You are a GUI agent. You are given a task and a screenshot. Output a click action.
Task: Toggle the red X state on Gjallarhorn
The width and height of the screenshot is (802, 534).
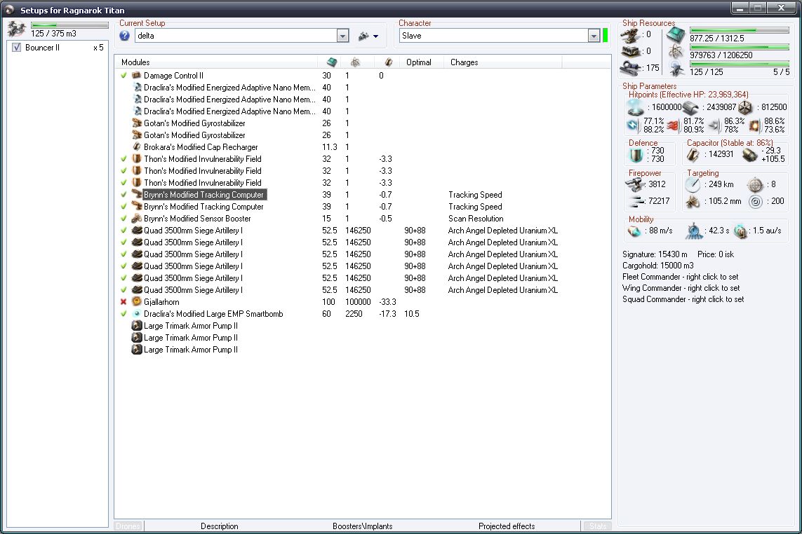coord(123,302)
